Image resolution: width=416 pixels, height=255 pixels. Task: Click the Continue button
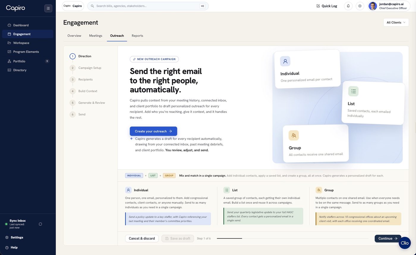[x=388, y=238]
